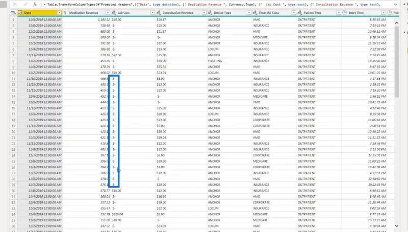Click the ABC type icon for Patient Type
Image resolution: width=408 pixels, height=232 pixels.
300,12
